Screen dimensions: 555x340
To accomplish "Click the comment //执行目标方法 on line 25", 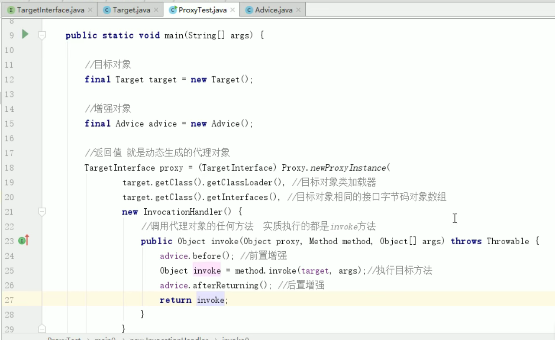I will coord(400,271).
